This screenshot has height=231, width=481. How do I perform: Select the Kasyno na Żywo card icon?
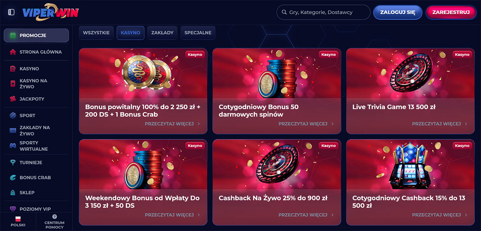(13, 83)
